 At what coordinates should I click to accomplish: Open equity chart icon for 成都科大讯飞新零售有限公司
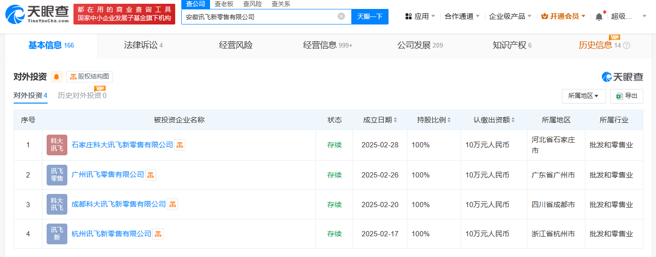coord(172,205)
